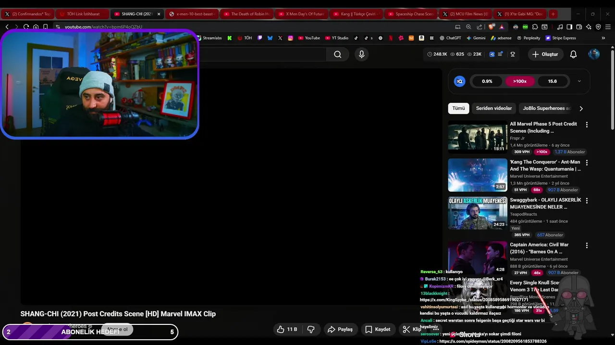Reload the page with the refresh icon

(x=26, y=27)
